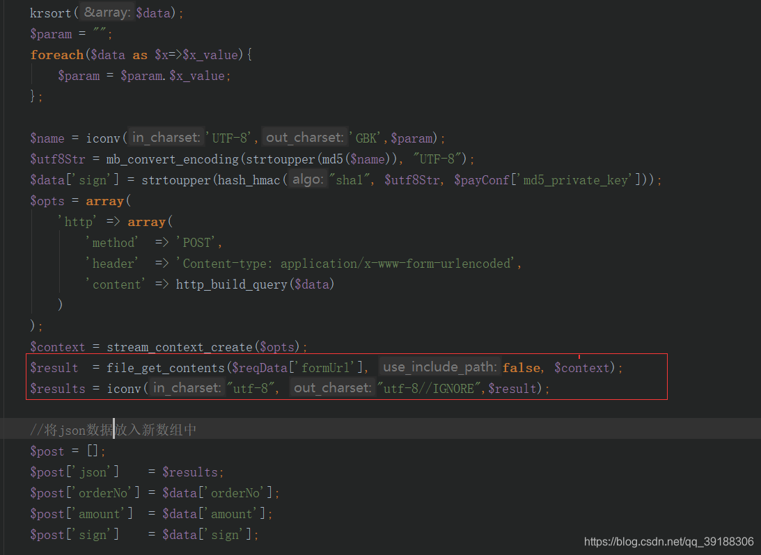The height and width of the screenshot is (555, 761).
Task: Click the in_charset: hint next to iconv
Action: [x=165, y=137]
